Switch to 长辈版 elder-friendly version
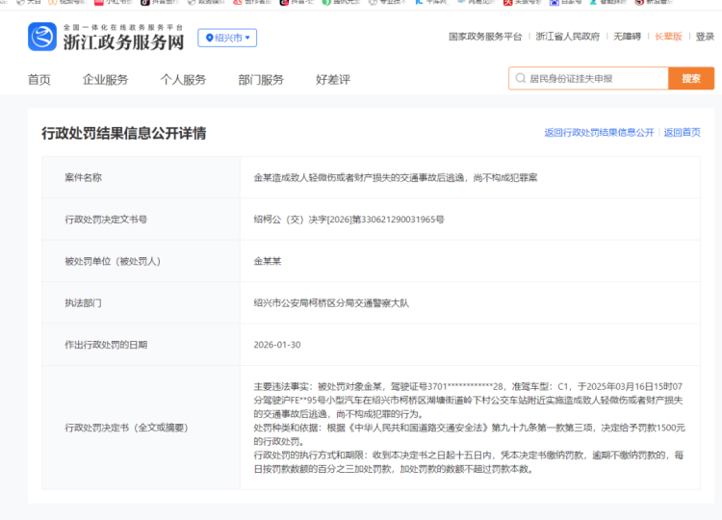 668,37
